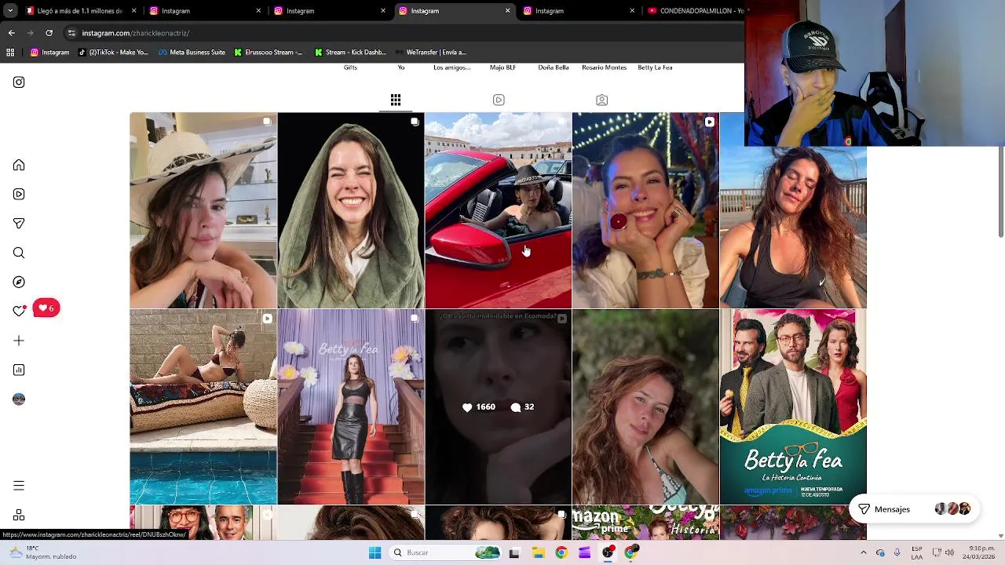Create new post with plus icon

pyautogui.click(x=19, y=341)
